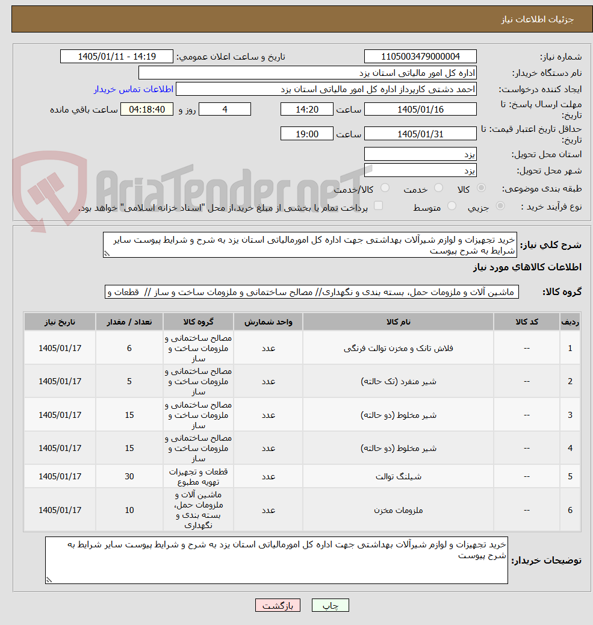Click the response deadline date 1405/01/16
Viewport: 593px width, 625px height.
tap(420, 109)
